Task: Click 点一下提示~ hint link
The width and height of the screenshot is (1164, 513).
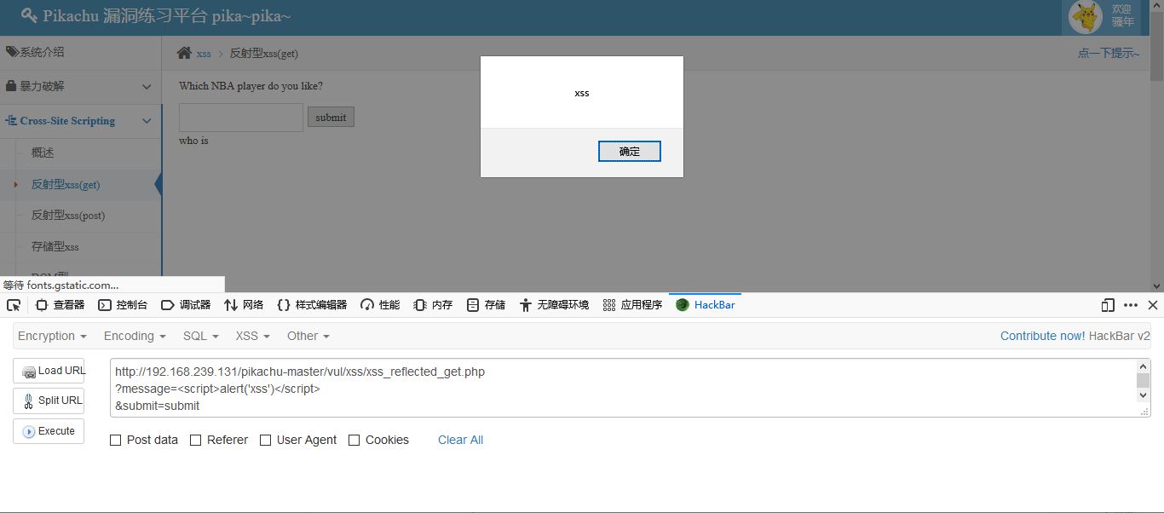Action: [x=1109, y=53]
